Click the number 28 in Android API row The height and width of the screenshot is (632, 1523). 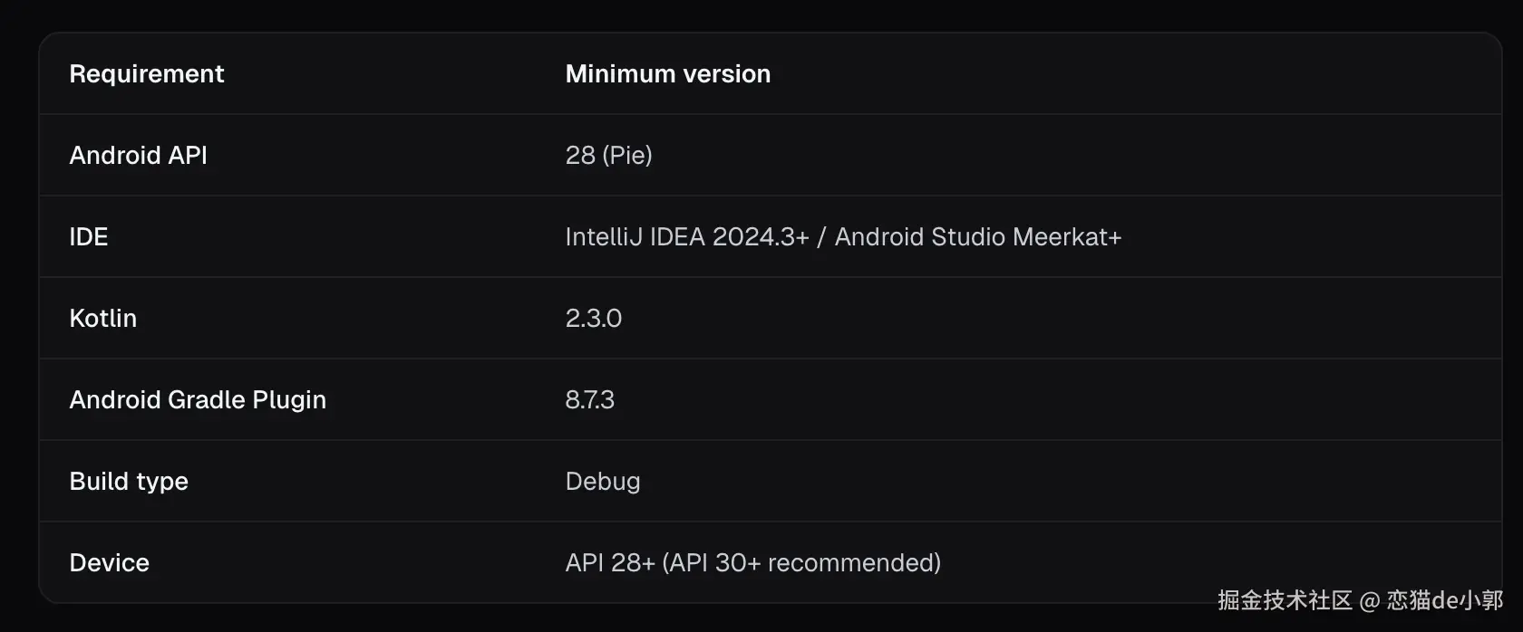point(580,155)
